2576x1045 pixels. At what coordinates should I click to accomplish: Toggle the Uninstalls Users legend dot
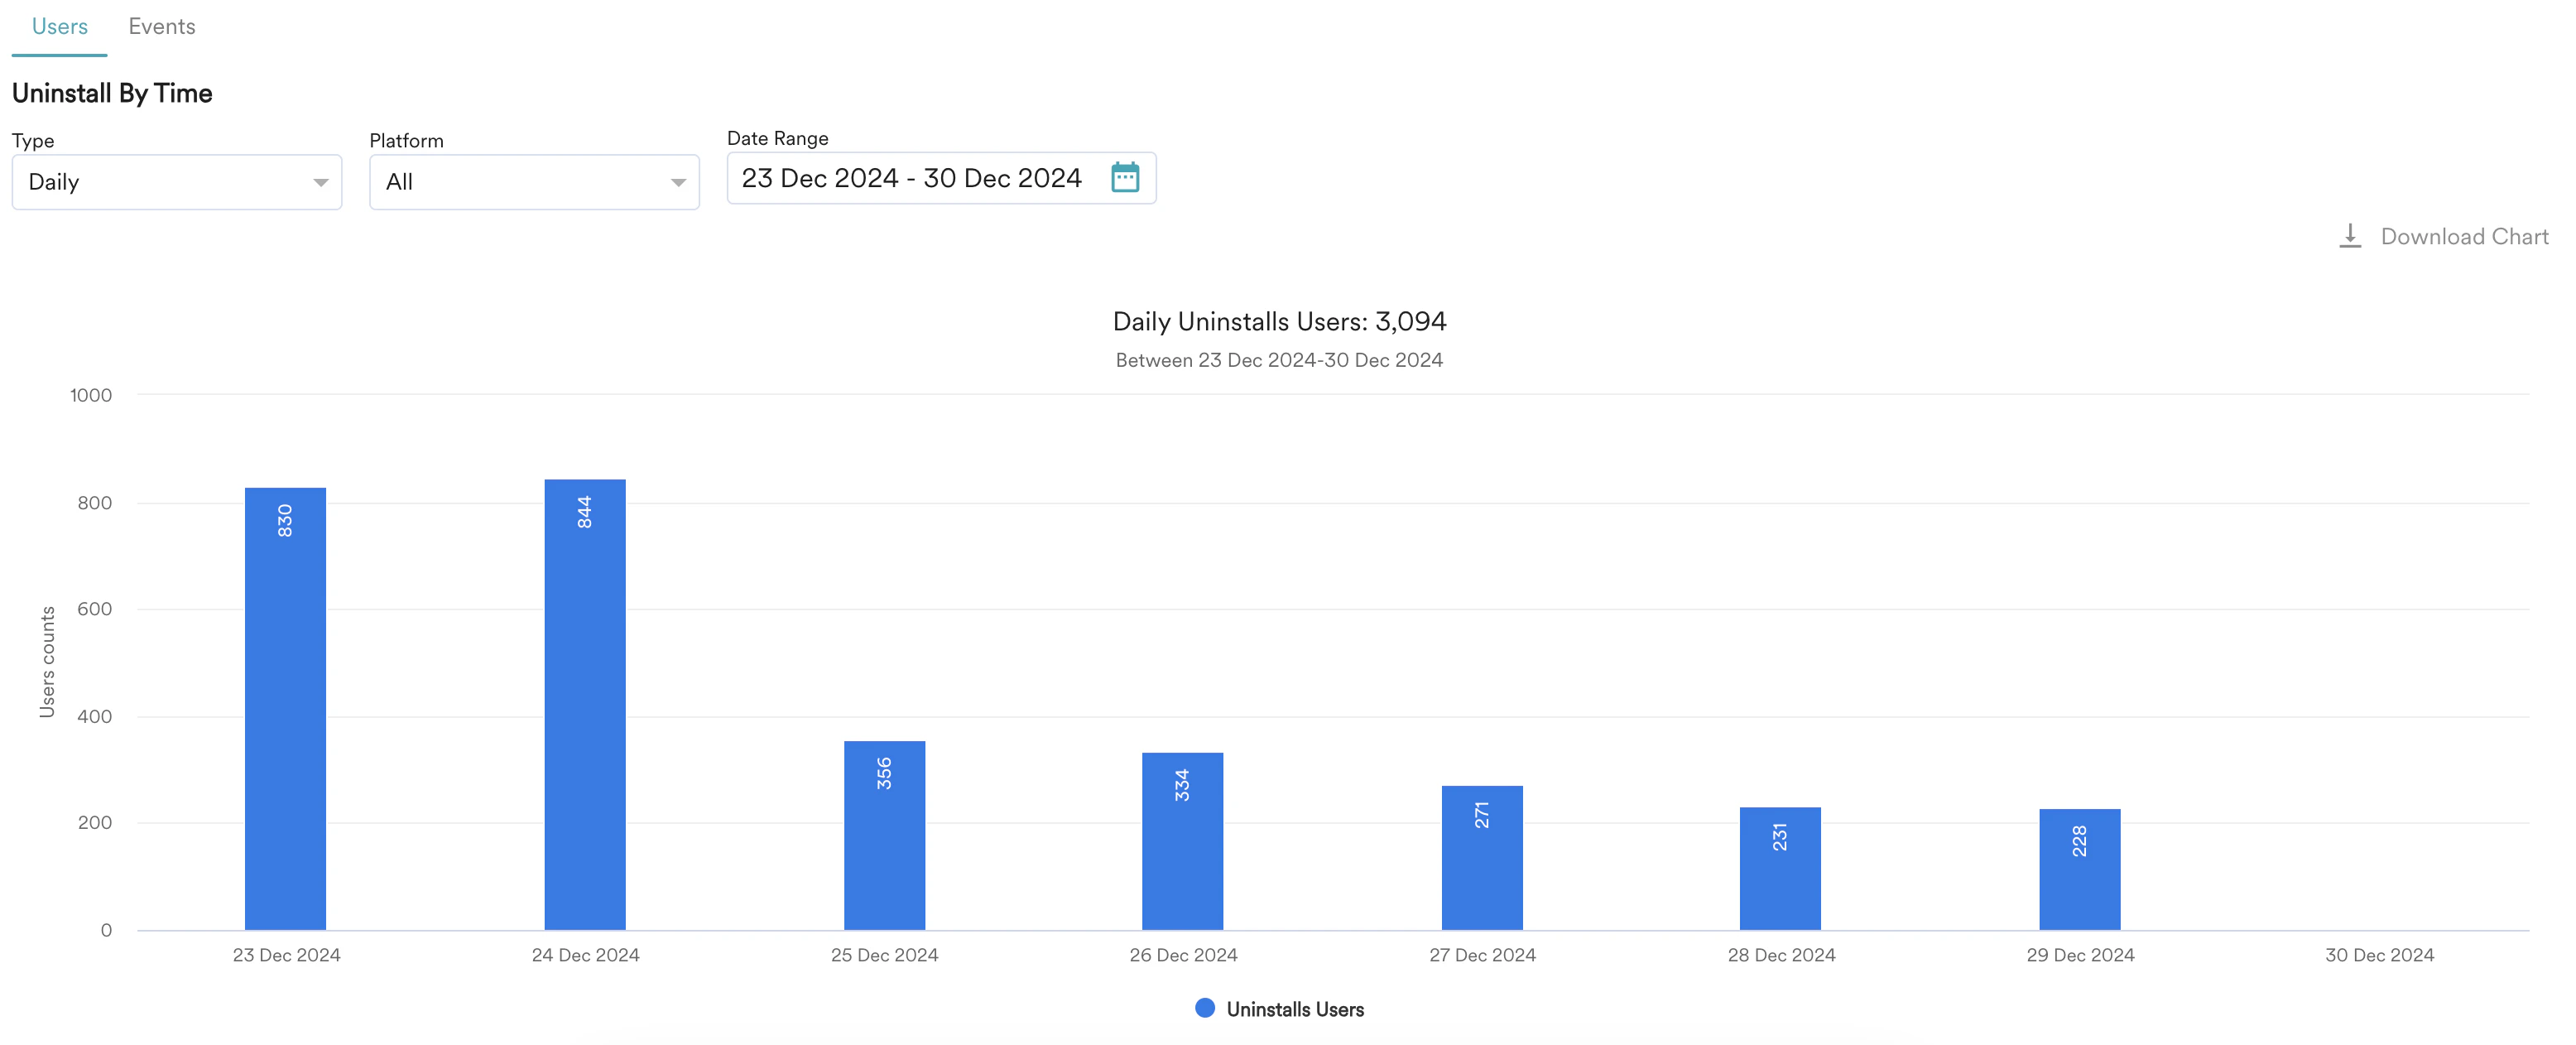(1205, 1008)
